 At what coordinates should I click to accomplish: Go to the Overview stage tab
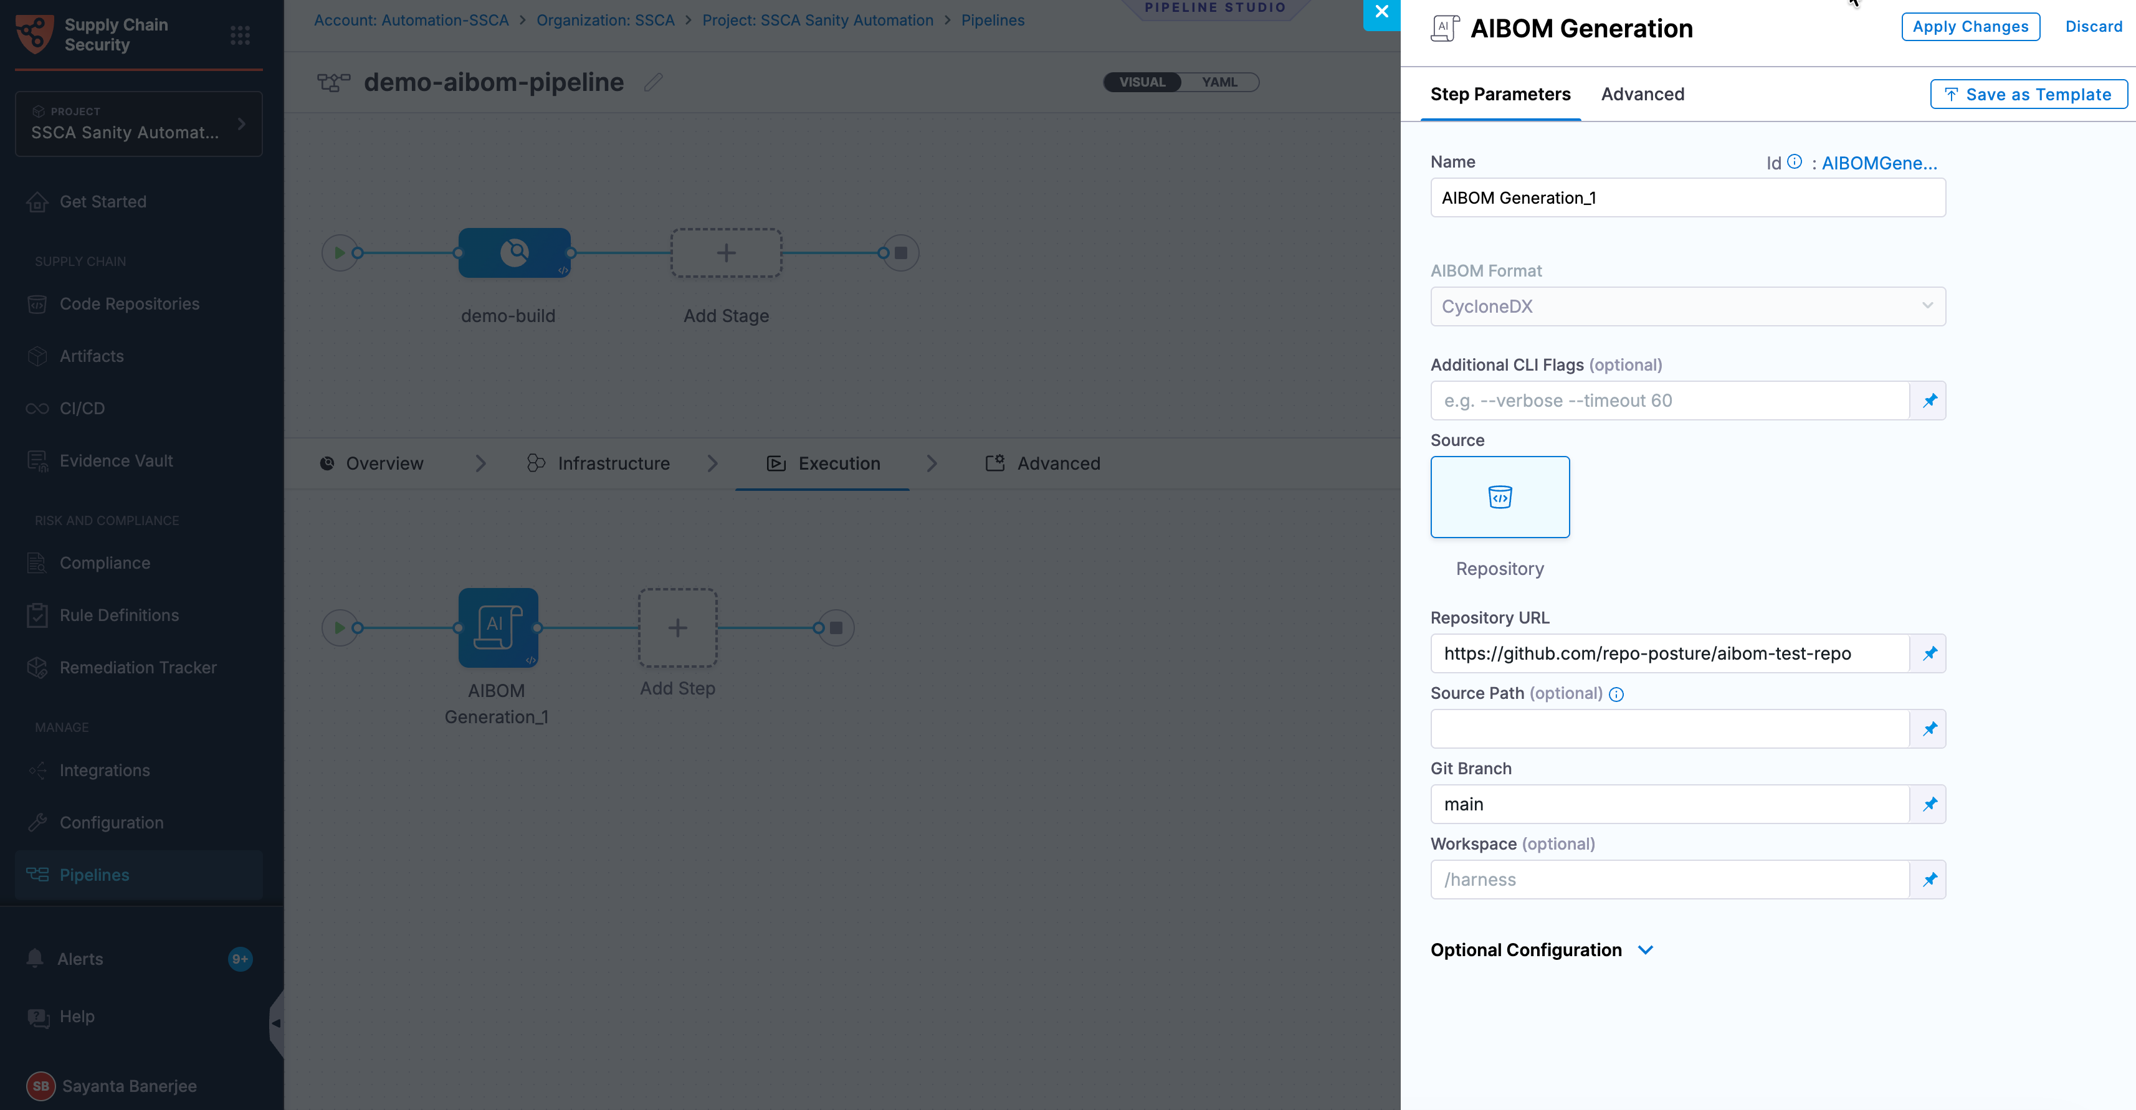371,463
